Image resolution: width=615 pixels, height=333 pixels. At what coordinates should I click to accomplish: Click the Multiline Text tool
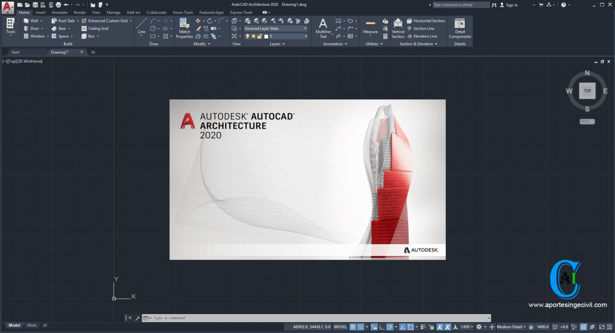point(323,28)
